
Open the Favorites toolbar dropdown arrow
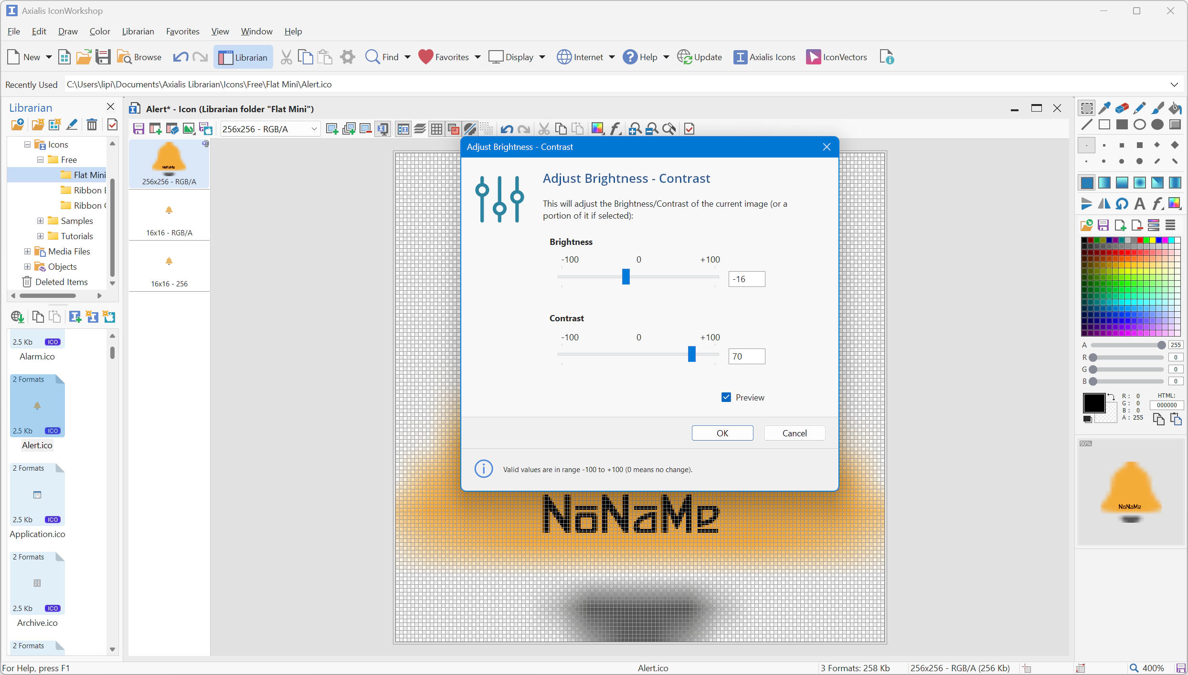point(477,57)
